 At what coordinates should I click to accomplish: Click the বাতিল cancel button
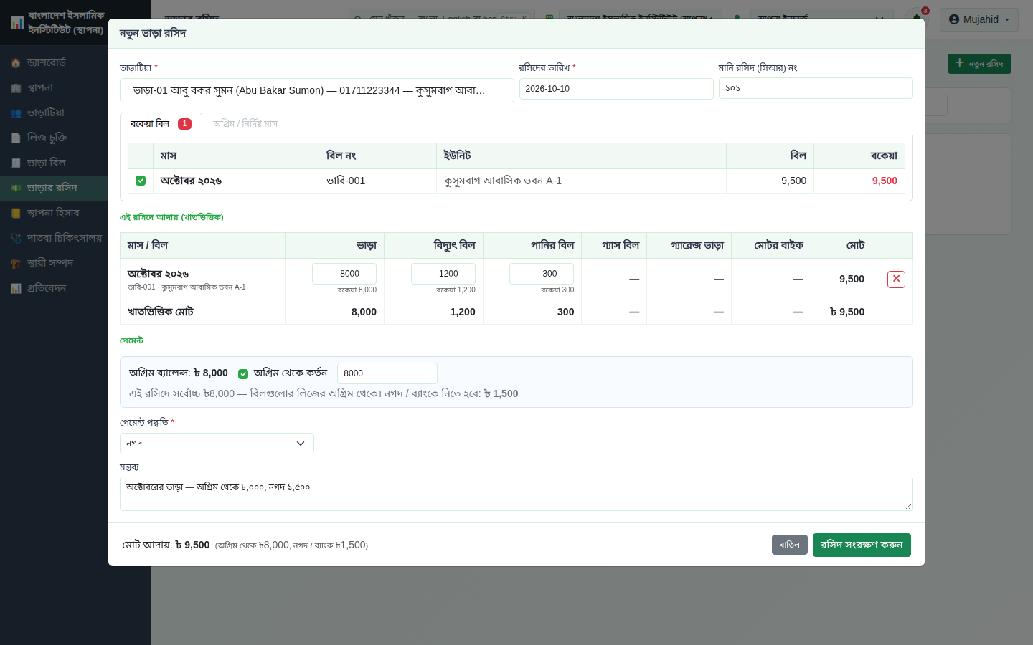tap(790, 545)
